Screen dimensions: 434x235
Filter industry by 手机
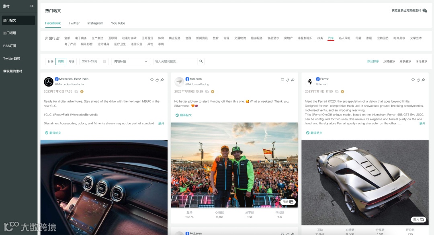point(161,44)
